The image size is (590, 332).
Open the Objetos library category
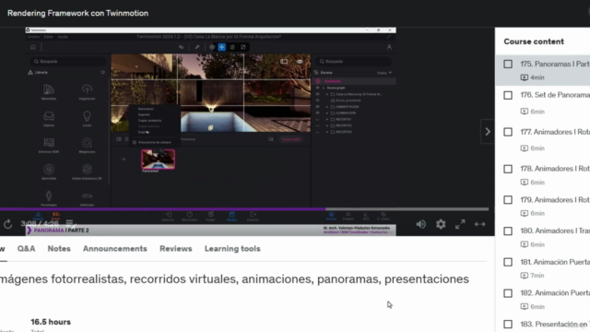pyautogui.click(x=49, y=118)
